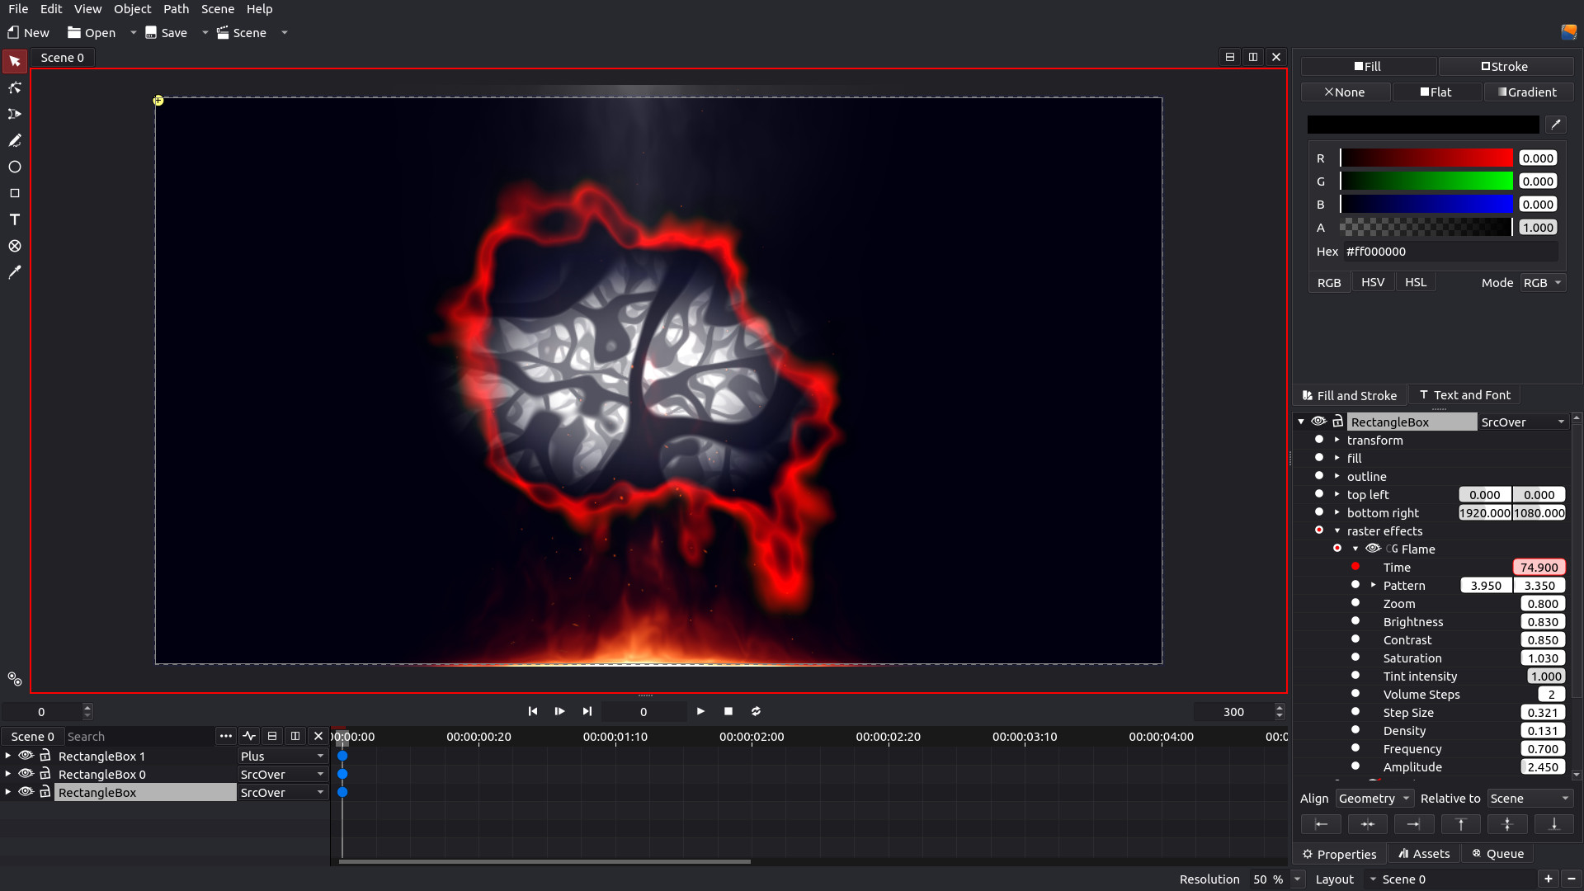Select the Draw path pencil tool
Image resolution: width=1584 pixels, height=891 pixels.
pos(14,140)
